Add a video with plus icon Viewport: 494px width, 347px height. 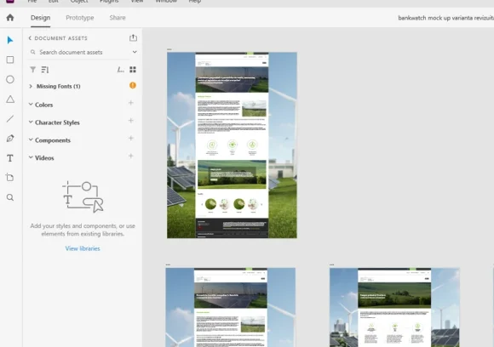(x=131, y=156)
